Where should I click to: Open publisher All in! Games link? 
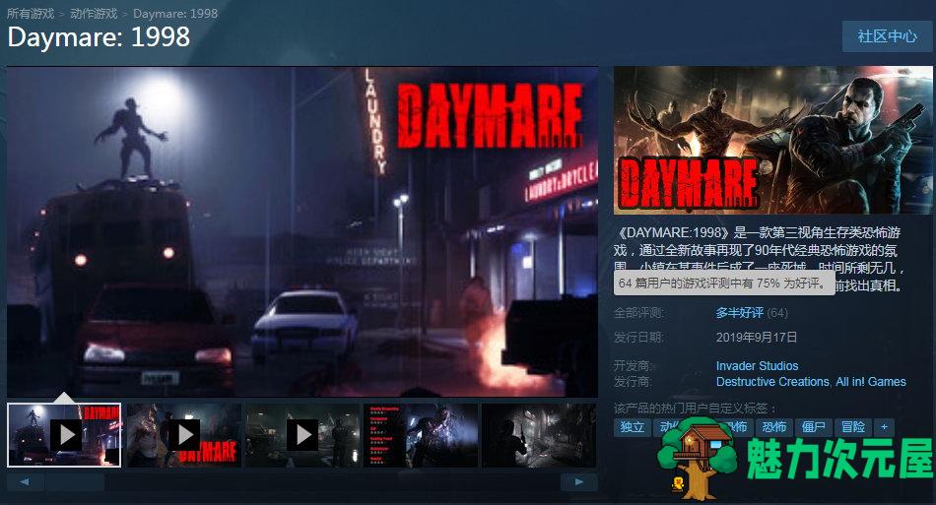[x=871, y=382]
